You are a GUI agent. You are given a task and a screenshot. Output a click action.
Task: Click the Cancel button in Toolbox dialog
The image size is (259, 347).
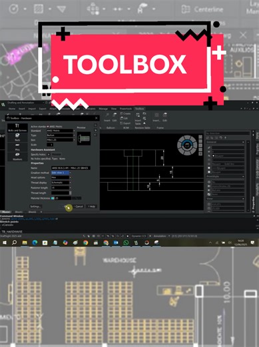[79, 206]
